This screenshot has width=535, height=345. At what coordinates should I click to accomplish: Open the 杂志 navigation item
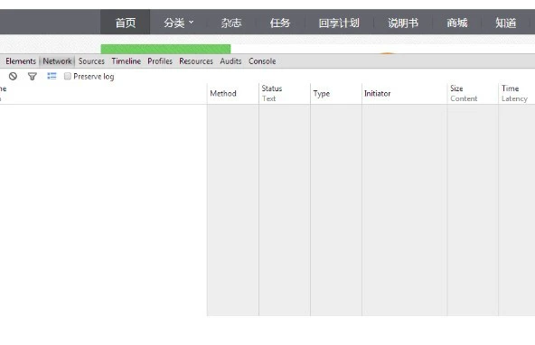231,23
